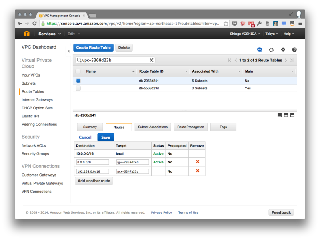
Task: Open Associated With column filter arrow
Action: [x=239, y=71]
